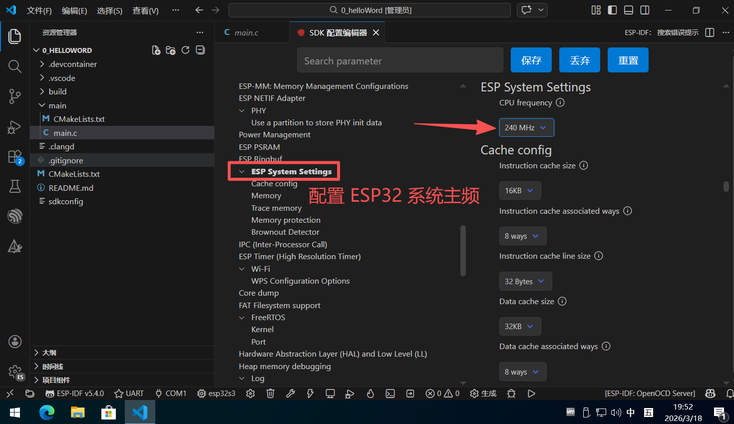
Task: Toggle the bottom panel layout button
Action: 629,10
